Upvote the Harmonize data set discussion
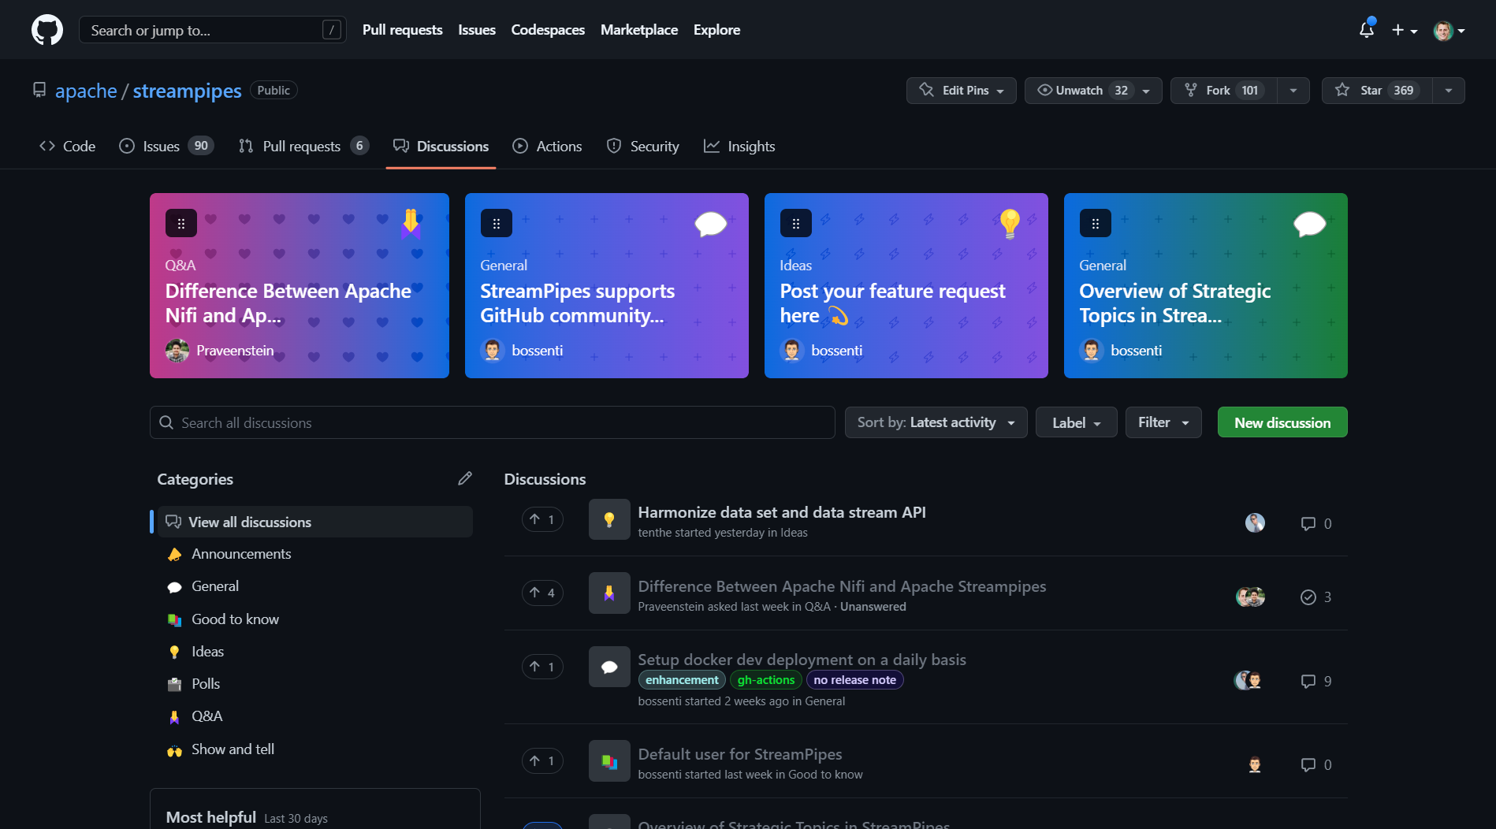The height and width of the screenshot is (829, 1496). [x=542, y=519]
